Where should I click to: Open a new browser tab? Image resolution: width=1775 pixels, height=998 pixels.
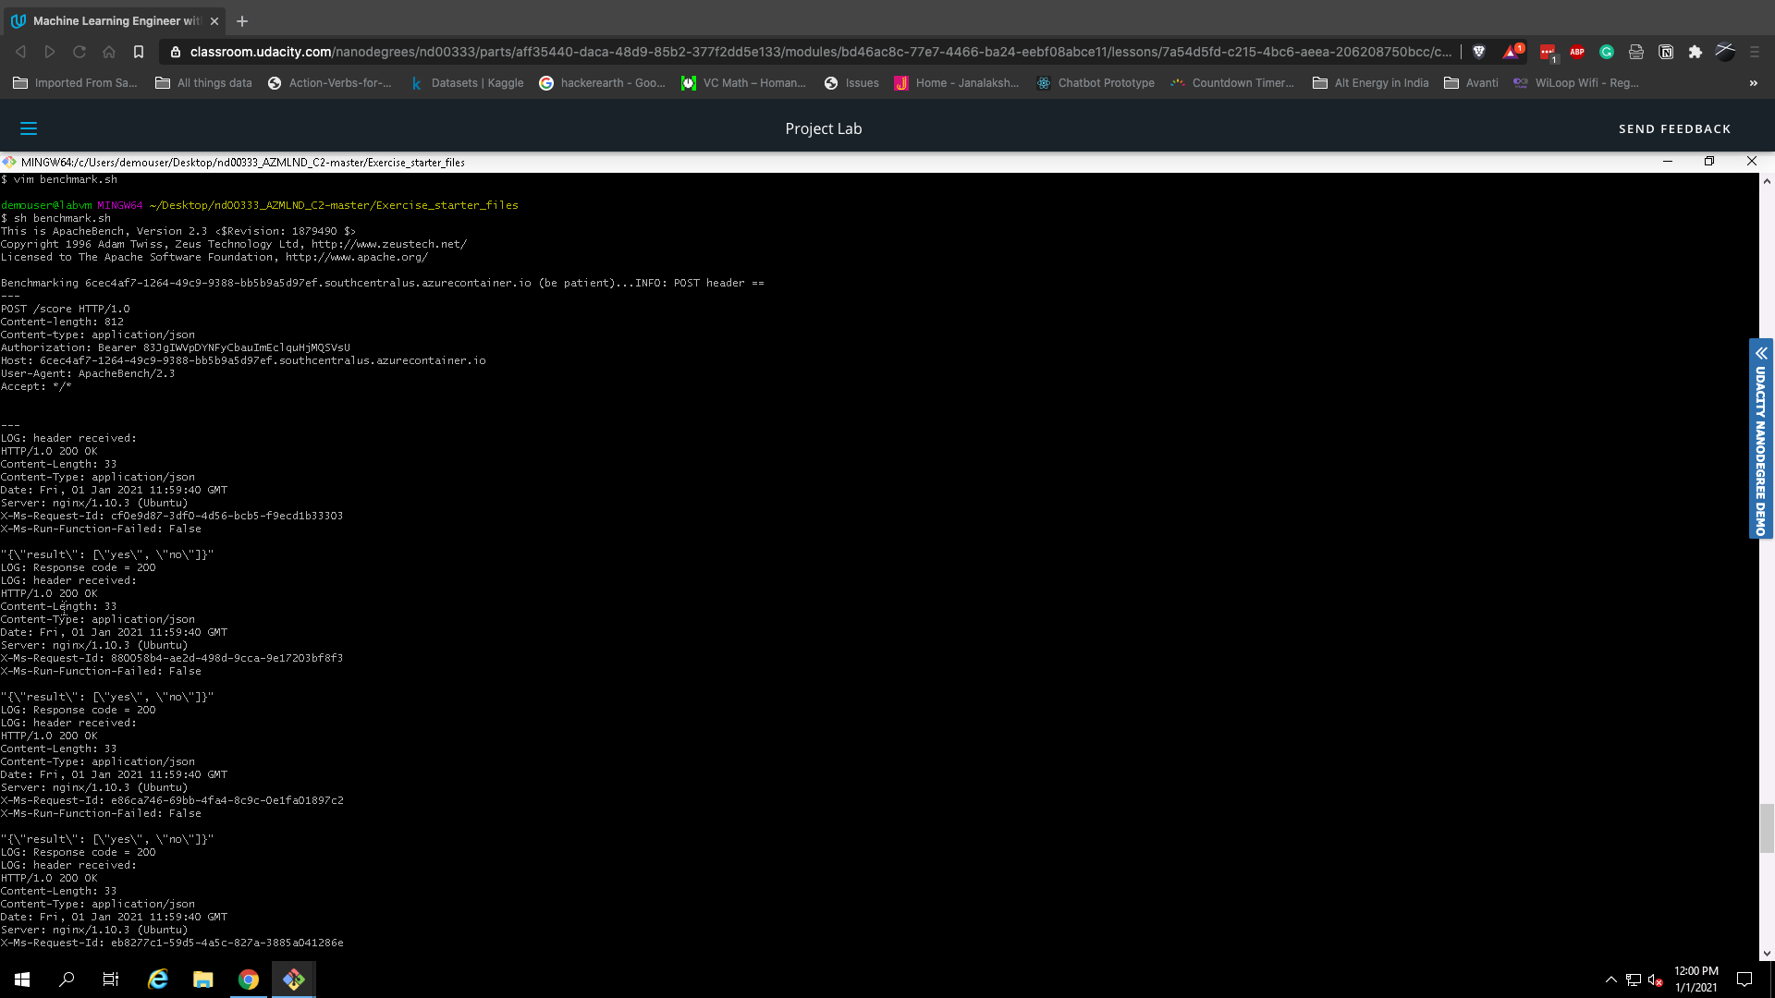[242, 20]
